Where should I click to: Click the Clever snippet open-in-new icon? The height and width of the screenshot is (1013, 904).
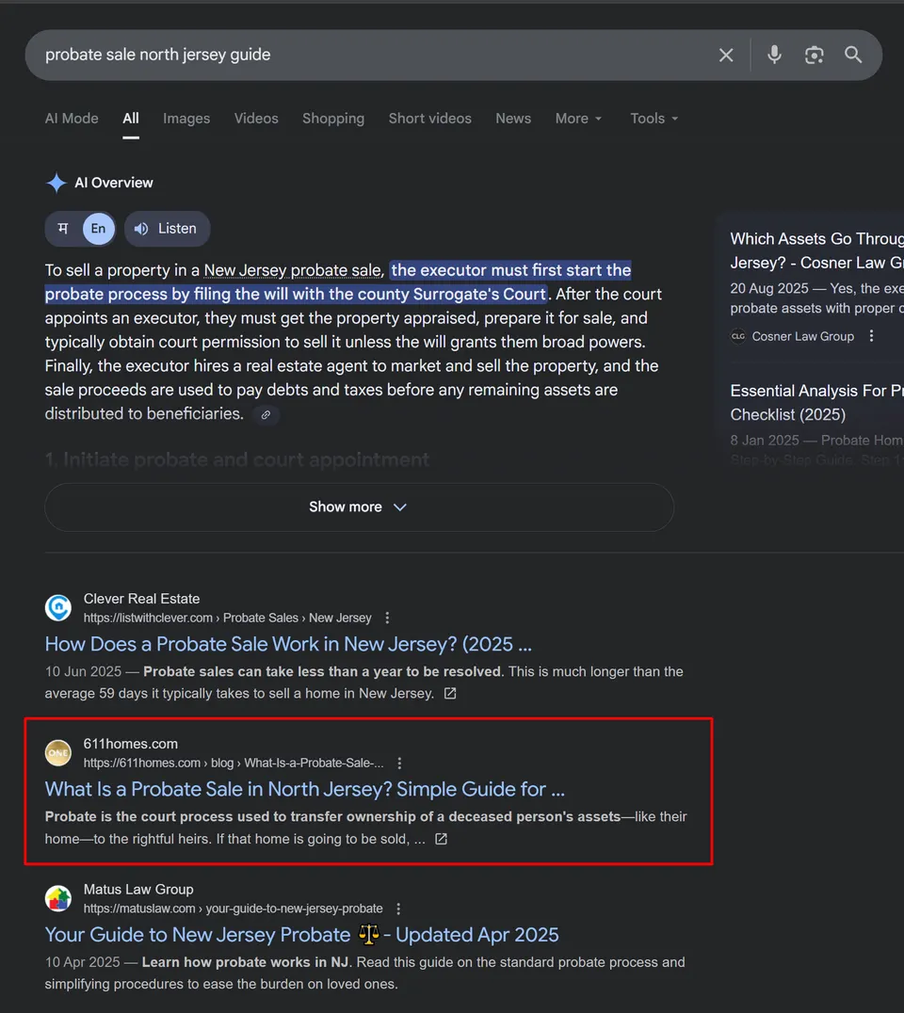(450, 693)
